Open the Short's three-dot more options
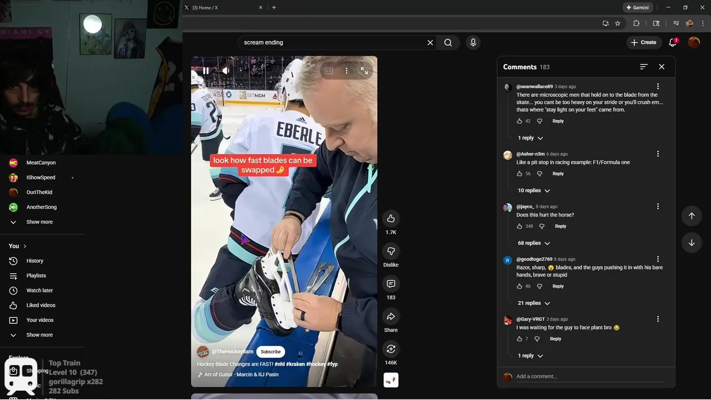 (347, 71)
